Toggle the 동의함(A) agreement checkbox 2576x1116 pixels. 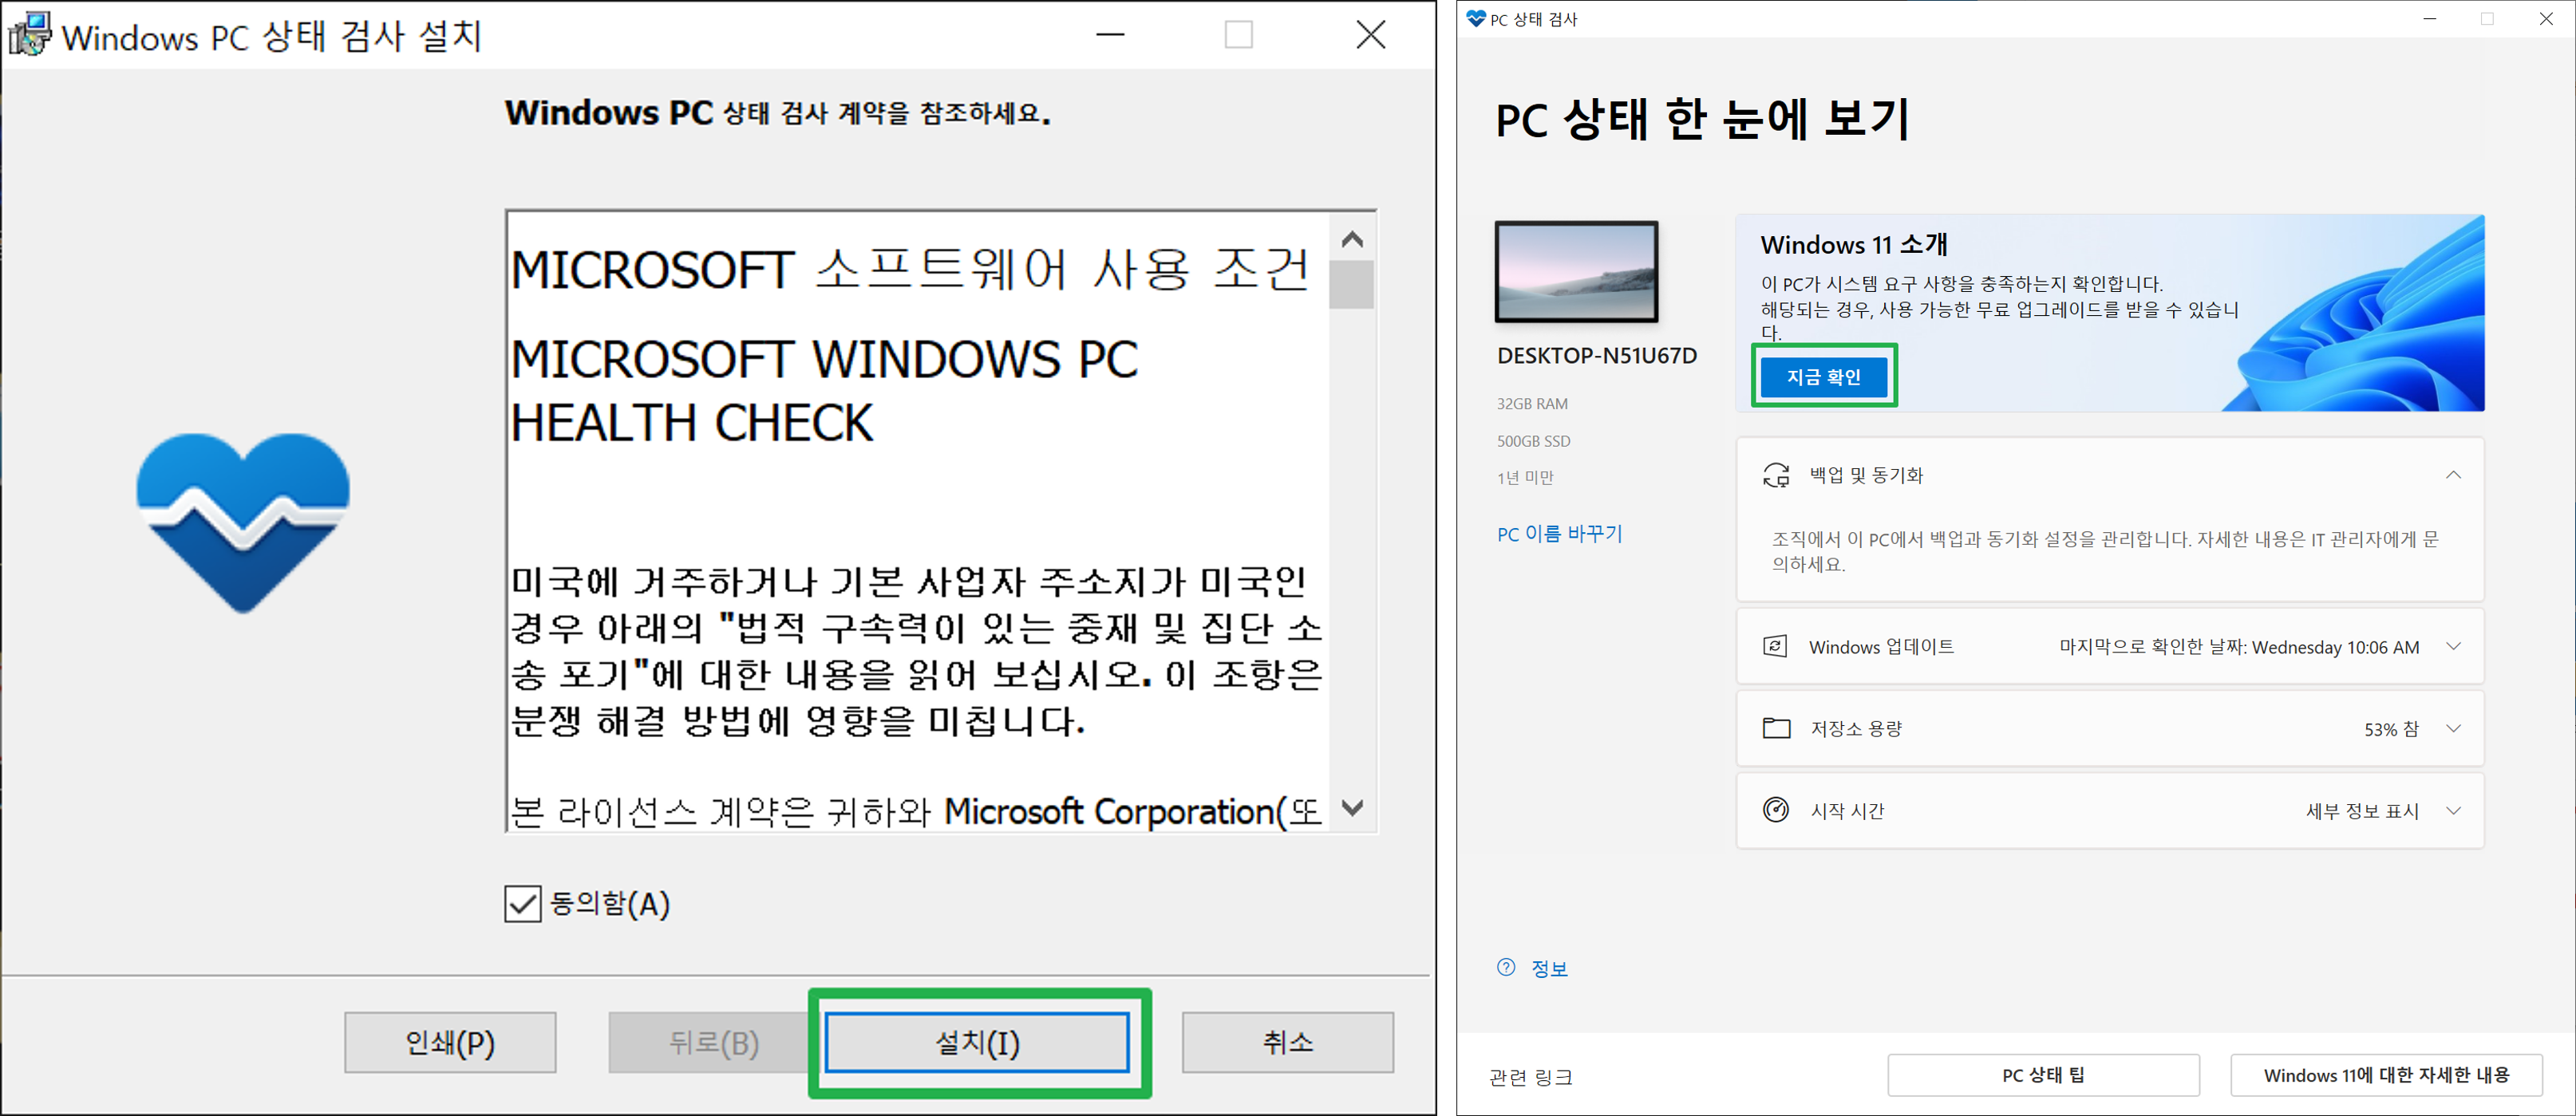pyautogui.click(x=523, y=903)
